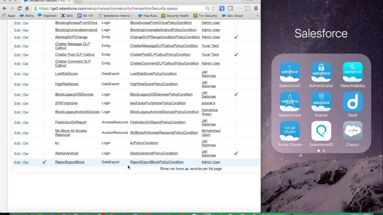Reload the Transaction Security page

(x=19, y=8)
